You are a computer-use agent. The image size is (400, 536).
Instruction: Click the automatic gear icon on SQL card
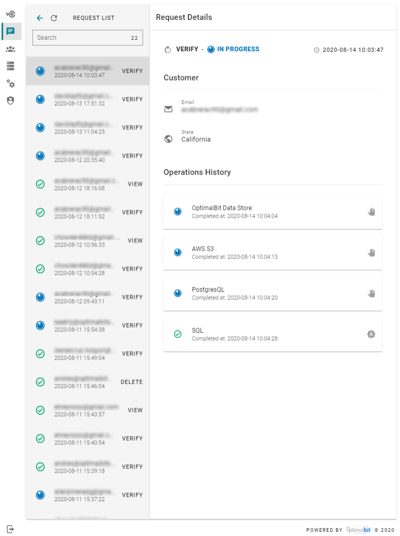(x=371, y=334)
